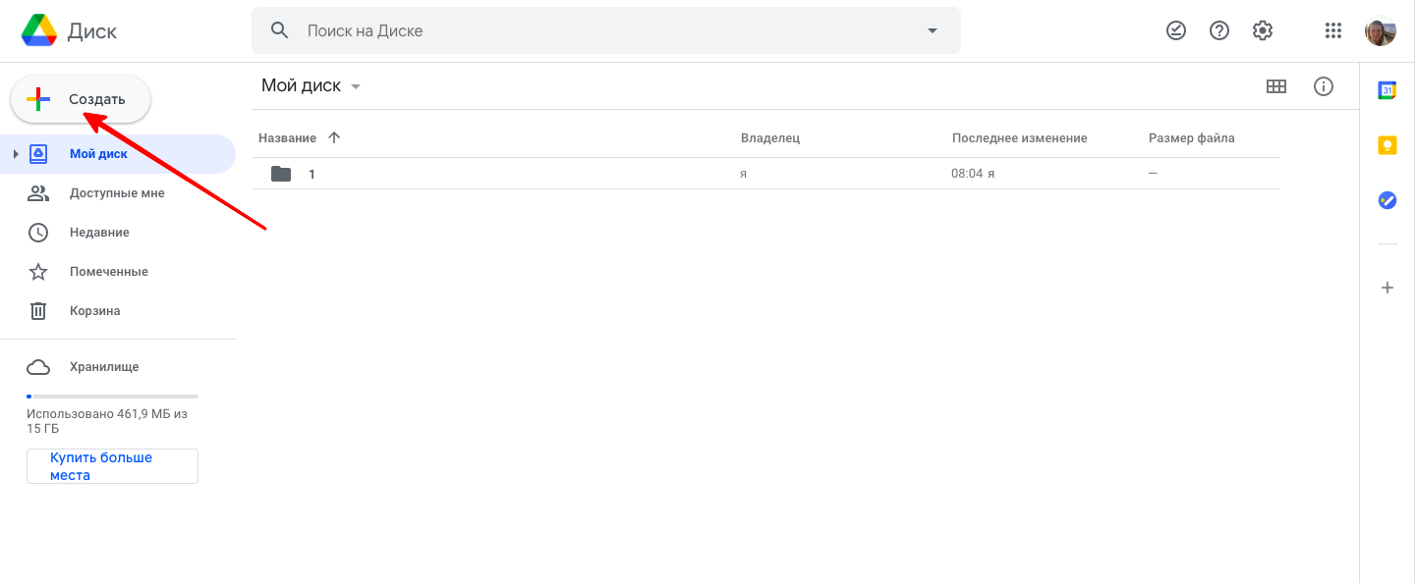Click the storage usage progress bar
Screen dimensions: 1415x583
point(112,396)
